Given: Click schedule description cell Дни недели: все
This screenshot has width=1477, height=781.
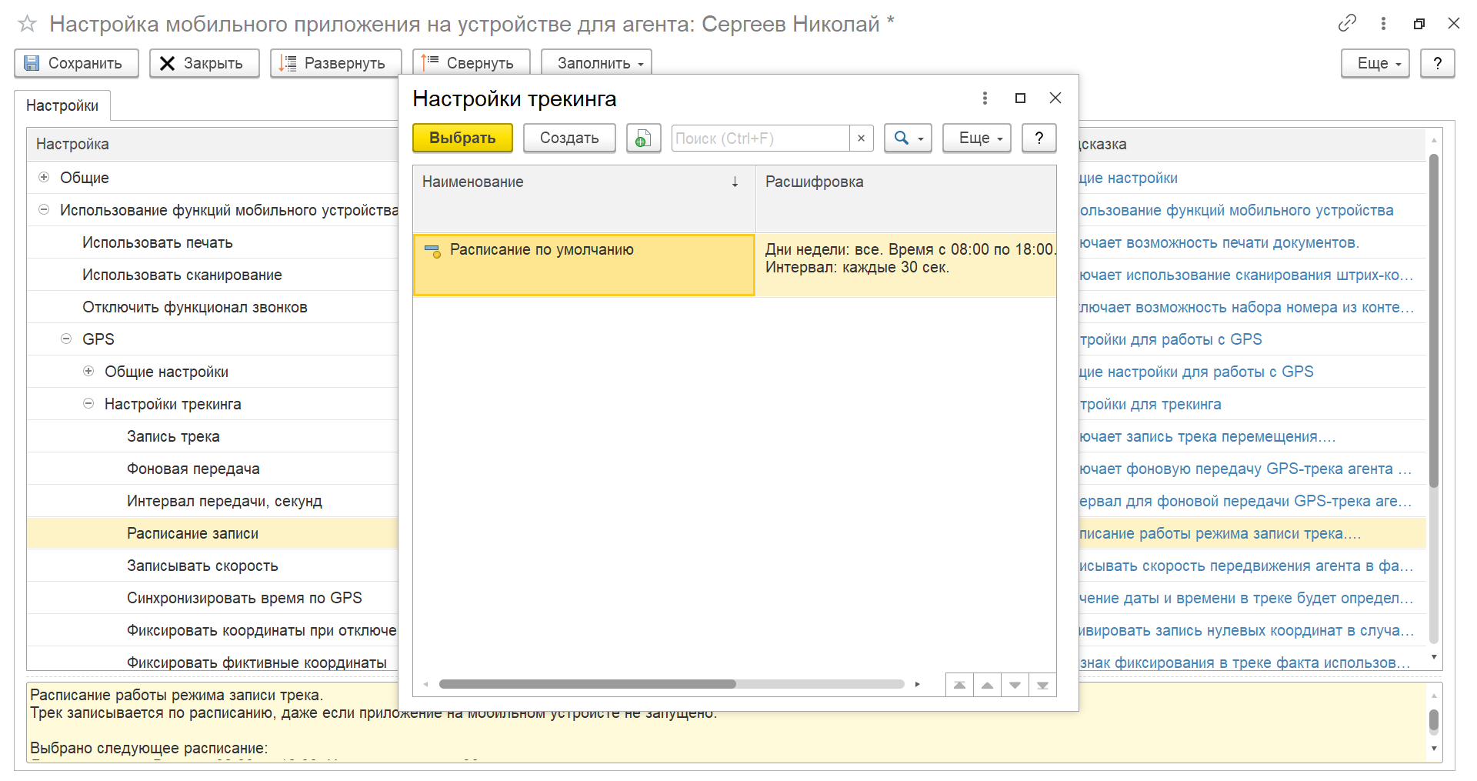Looking at the screenshot, I should tap(906, 265).
